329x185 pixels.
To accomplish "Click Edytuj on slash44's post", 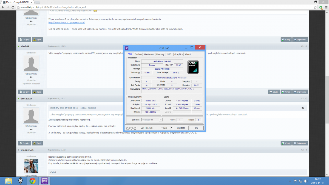I will tap(274, 92).
